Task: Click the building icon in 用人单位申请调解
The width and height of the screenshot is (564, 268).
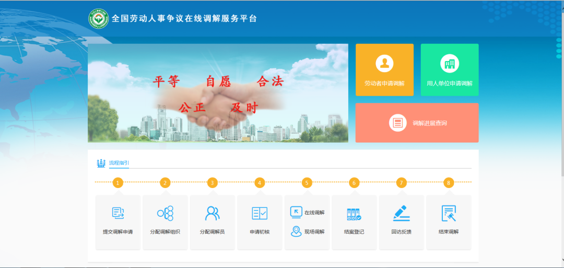Action: (x=450, y=63)
